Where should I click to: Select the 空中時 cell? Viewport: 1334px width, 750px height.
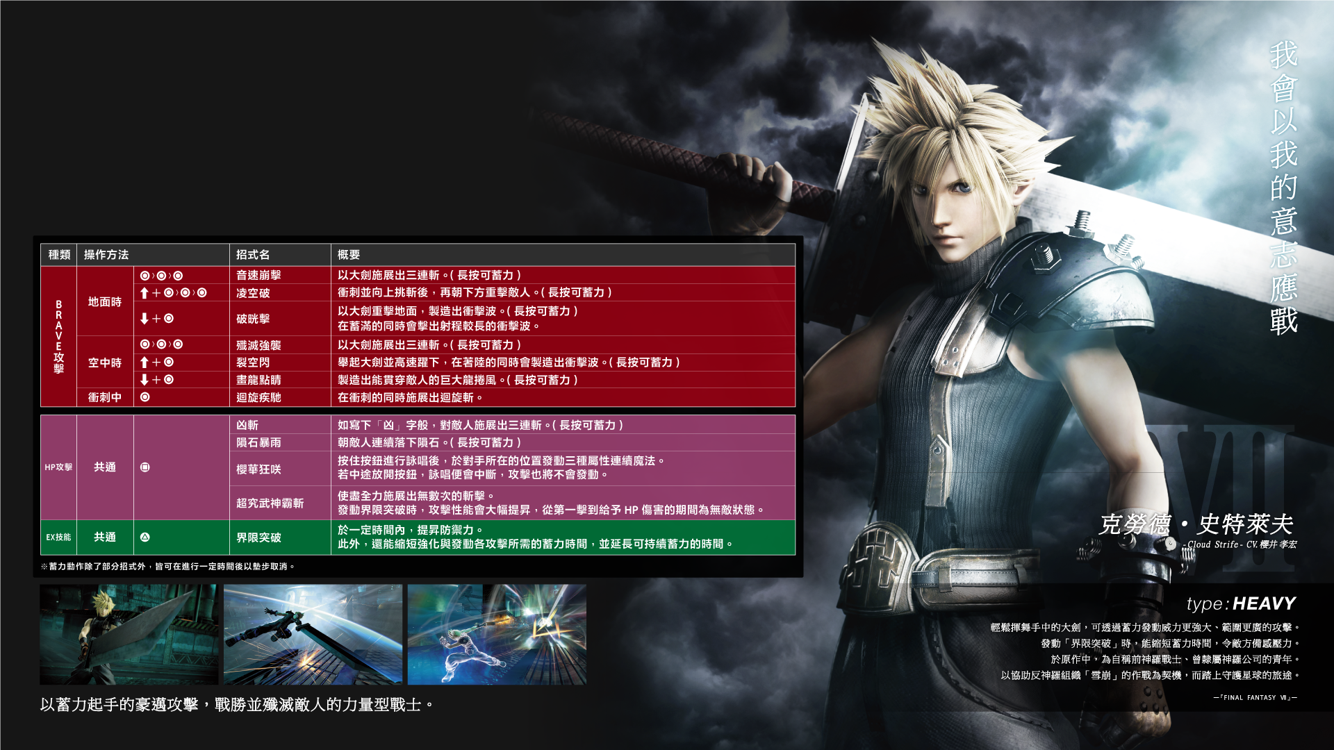(105, 362)
